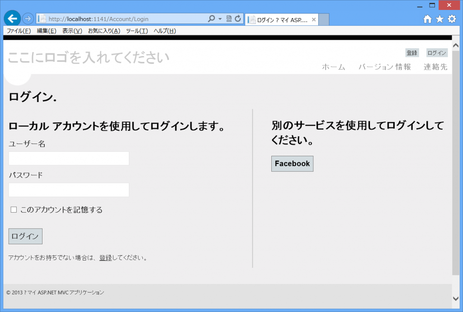This screenshot has height=312, width=463.
Task: Log in with the Facebook button
Action: pyautogui.click(x=292, y=163)
